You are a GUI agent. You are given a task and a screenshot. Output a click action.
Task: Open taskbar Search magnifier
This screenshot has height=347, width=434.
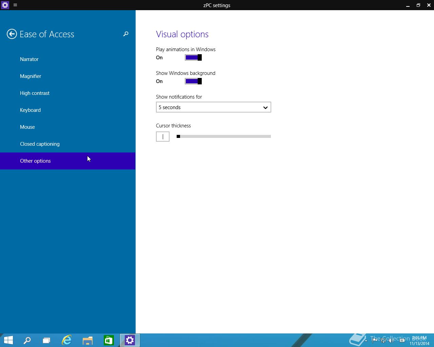tap(27, 340)
